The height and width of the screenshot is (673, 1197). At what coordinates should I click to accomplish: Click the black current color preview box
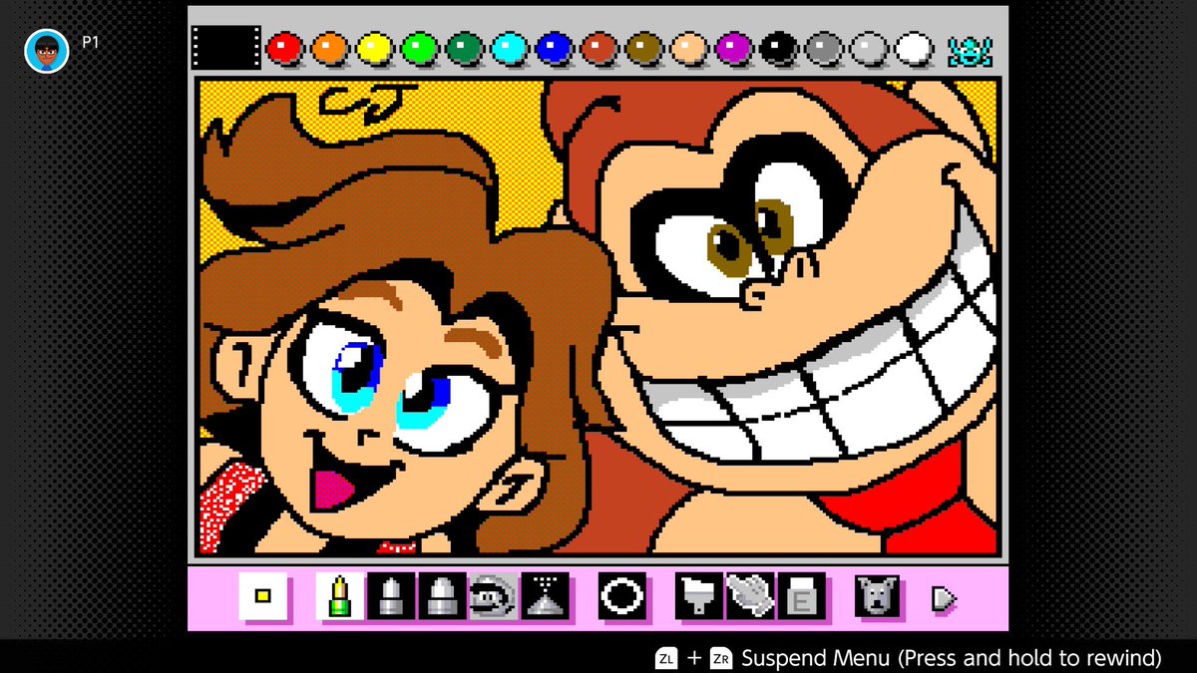click(x=226, y=48)
